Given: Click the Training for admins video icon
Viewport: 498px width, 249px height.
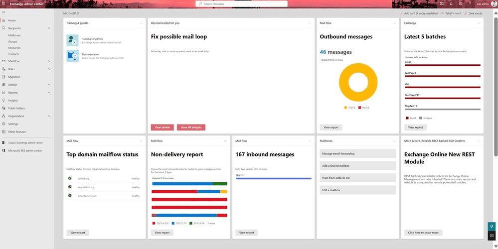Looking at the screenshot, I should click(x=72, y=41).
